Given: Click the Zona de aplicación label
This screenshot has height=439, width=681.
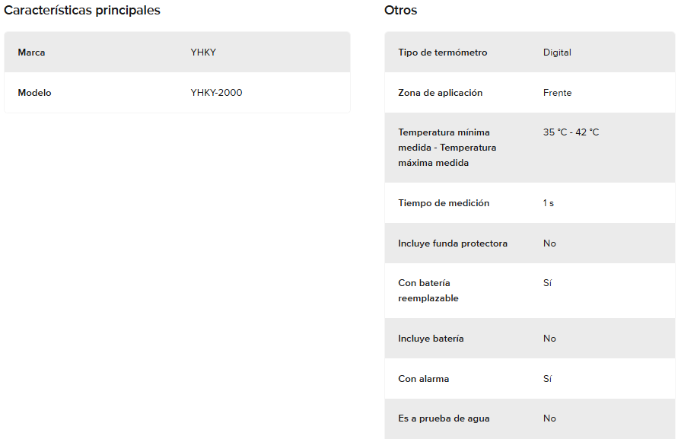Looking at the screenshot, I should (441, 93).
